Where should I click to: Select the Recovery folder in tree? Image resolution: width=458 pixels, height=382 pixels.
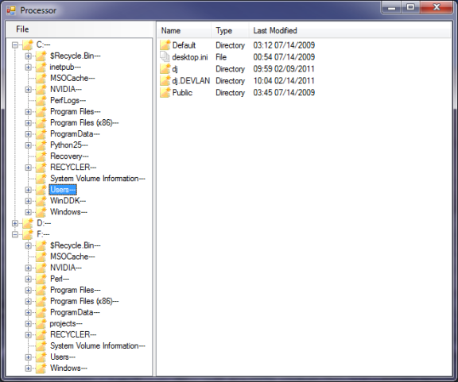coord(69,156)
